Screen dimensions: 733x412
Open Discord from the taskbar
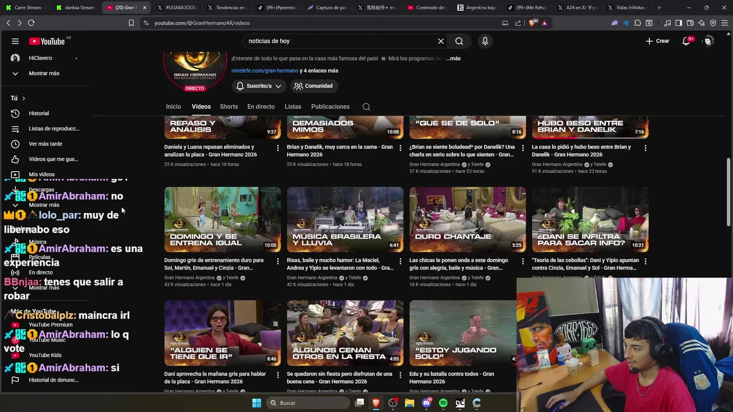pyautogui.click(x=426, y=403)
